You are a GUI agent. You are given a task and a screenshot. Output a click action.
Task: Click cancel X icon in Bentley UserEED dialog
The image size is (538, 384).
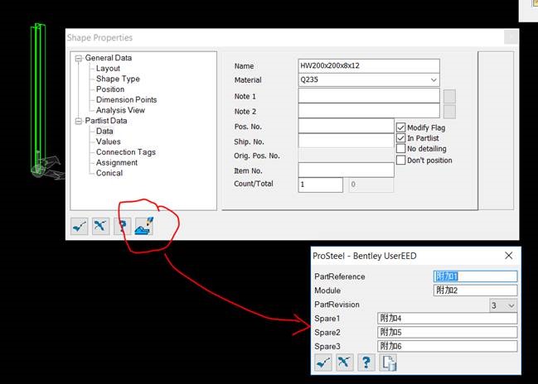point(345,362)
